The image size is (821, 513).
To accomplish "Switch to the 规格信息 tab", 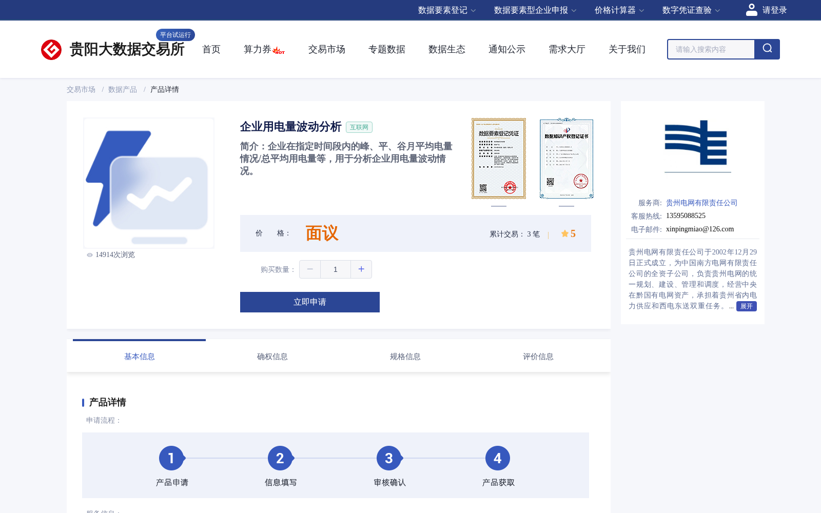I will click(x=405, y=356).
